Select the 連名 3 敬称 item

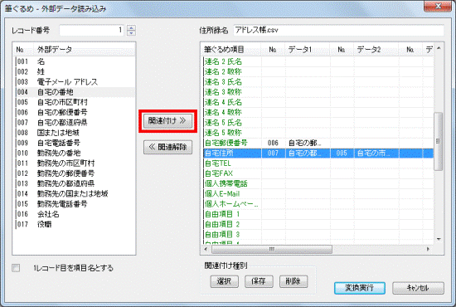tap(223, 92)
